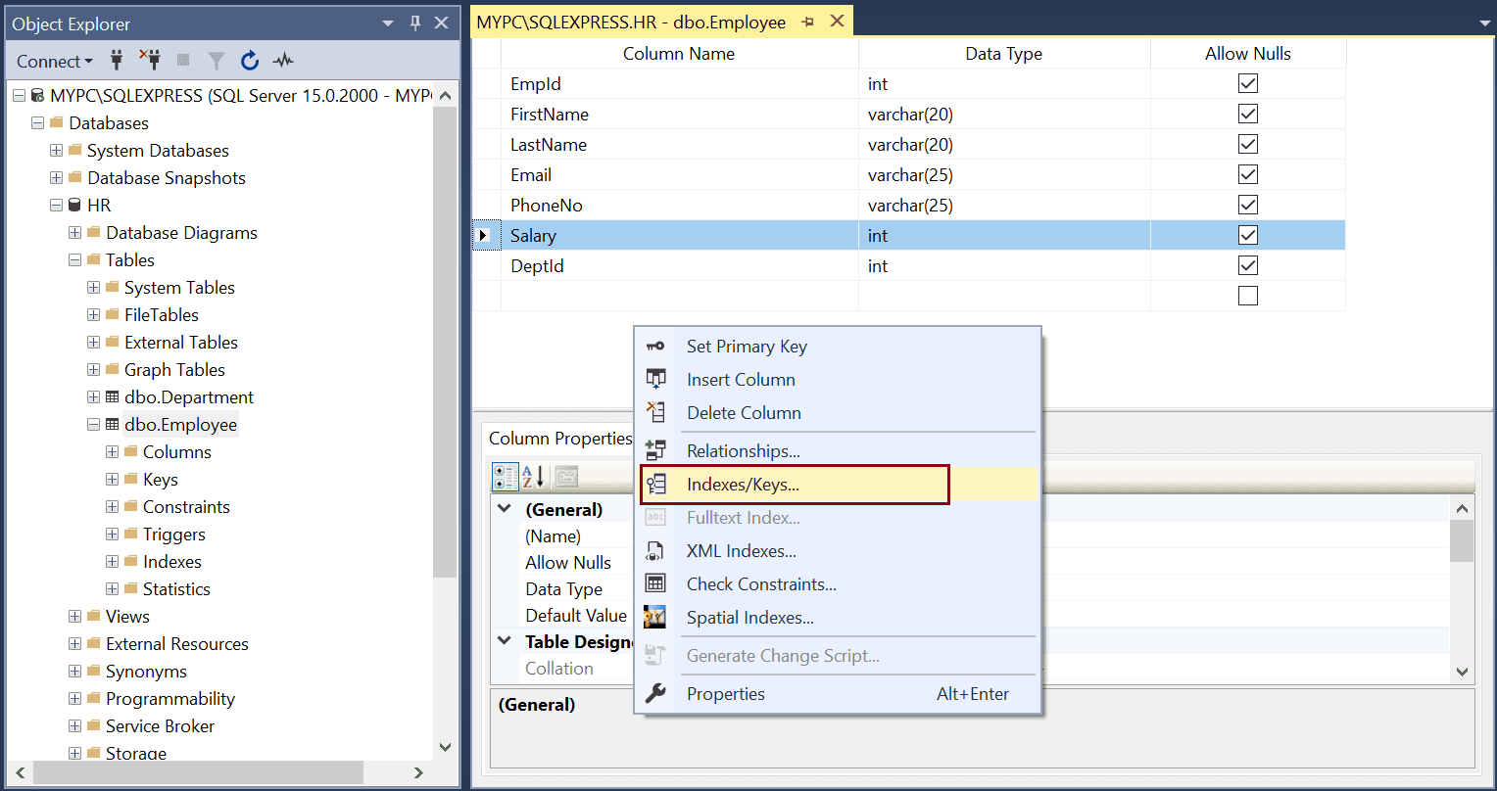
Task: Sort column properties alphabetically
Action: [x=534, y=477]
